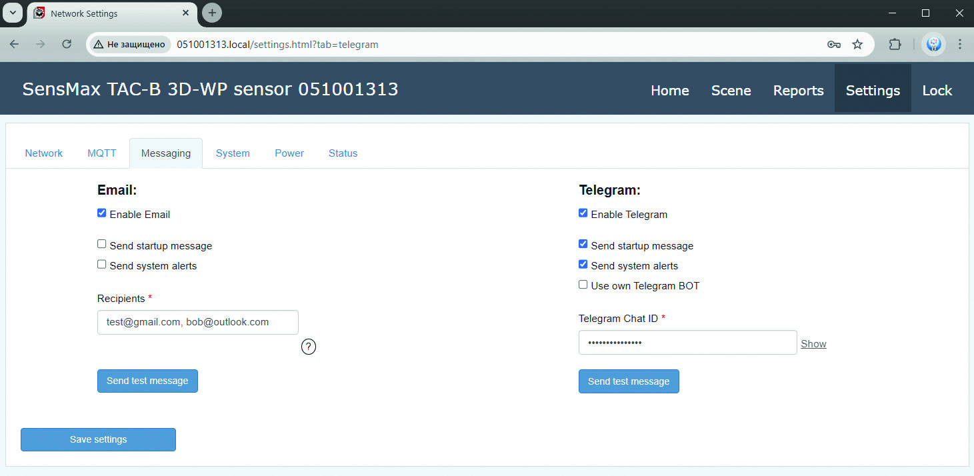
Task: Send test message for Telegram
Action: [x=629, y=381]
